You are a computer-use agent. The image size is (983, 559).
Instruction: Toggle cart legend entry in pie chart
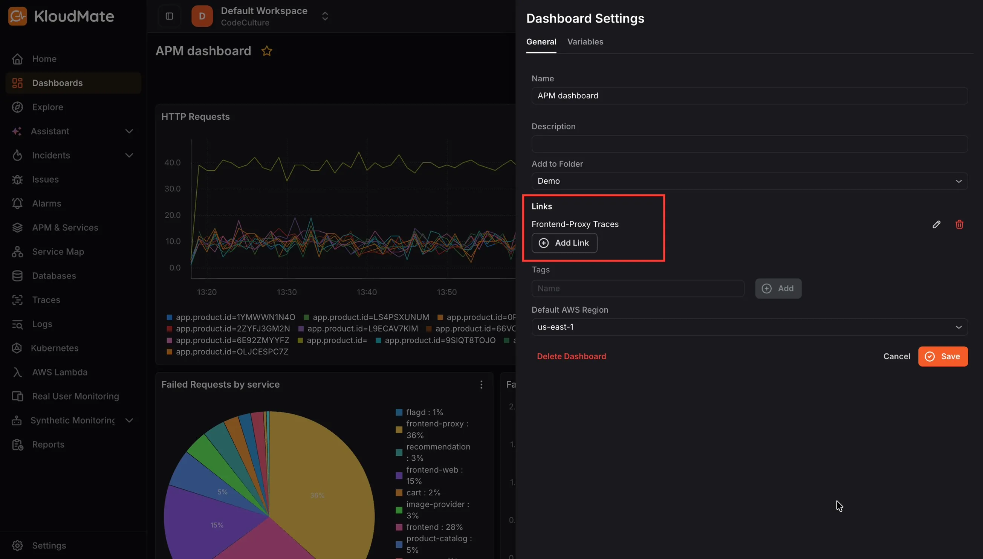coord(418,493)
